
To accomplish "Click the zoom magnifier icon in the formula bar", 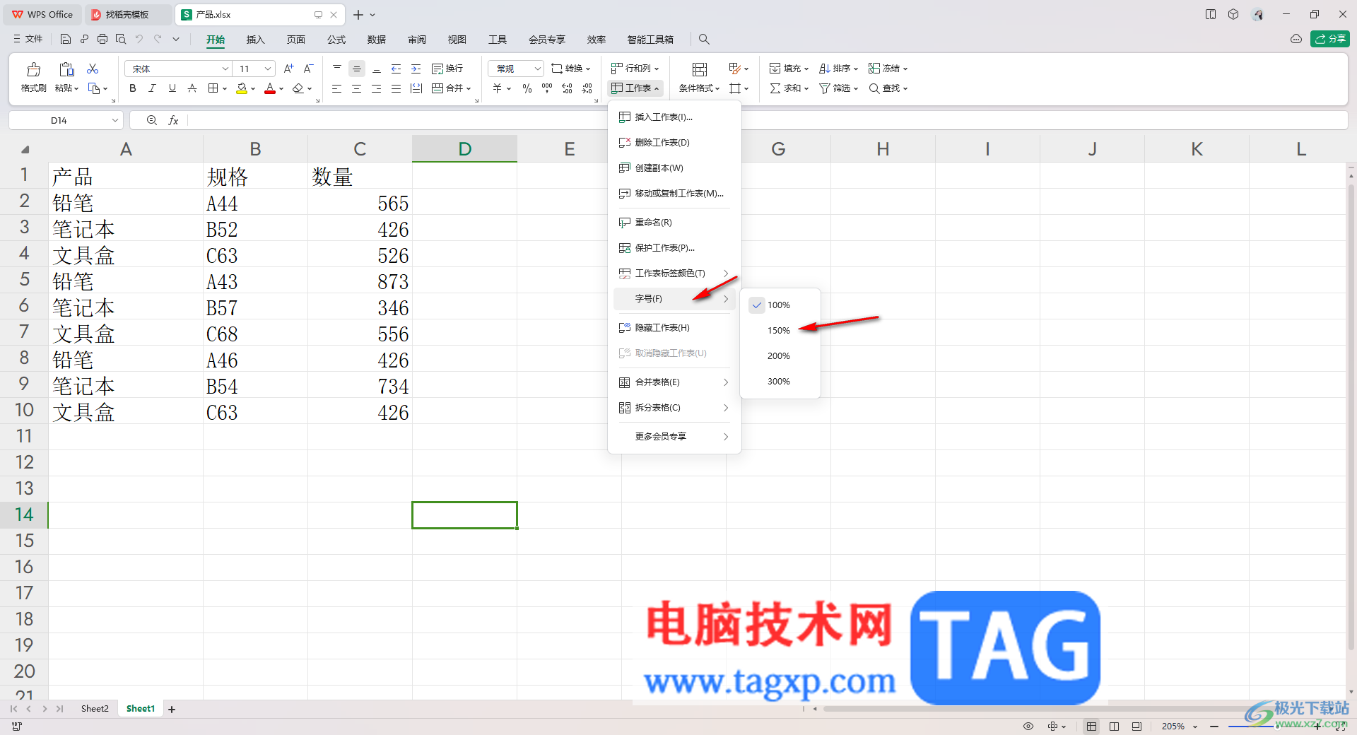I will tap(151, 121).
